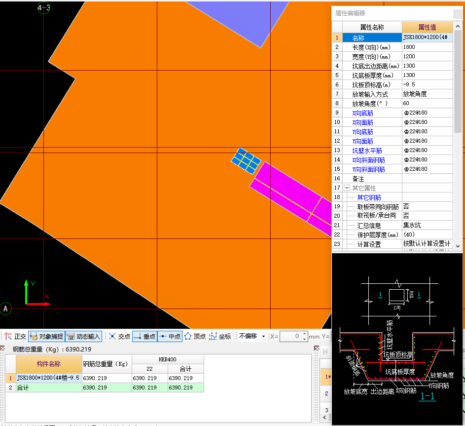Click 汇总信息 value 集水坑
The image size is (465, 426).
[x=428, y=225]
